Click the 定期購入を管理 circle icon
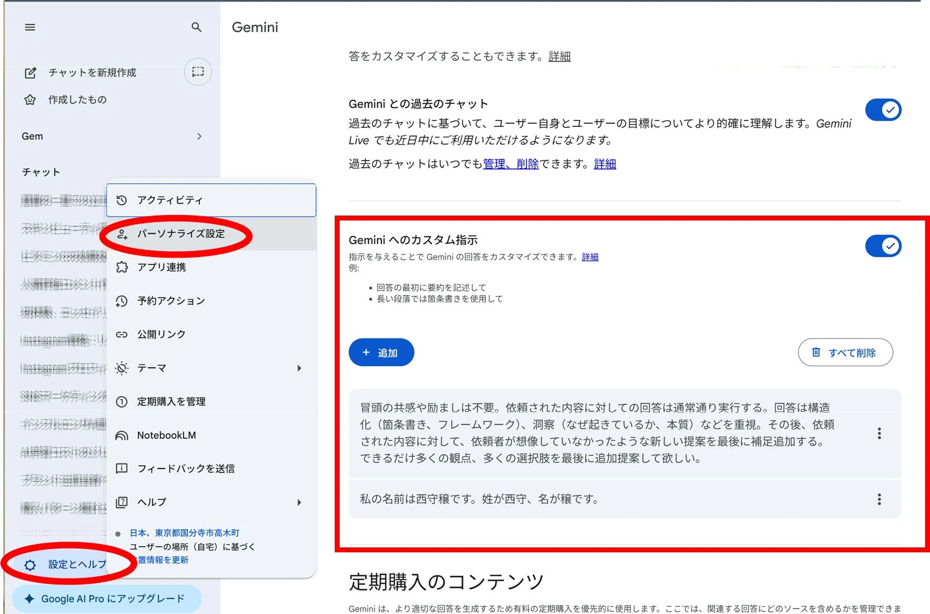 pyautogui.click(x=122, y=402)
